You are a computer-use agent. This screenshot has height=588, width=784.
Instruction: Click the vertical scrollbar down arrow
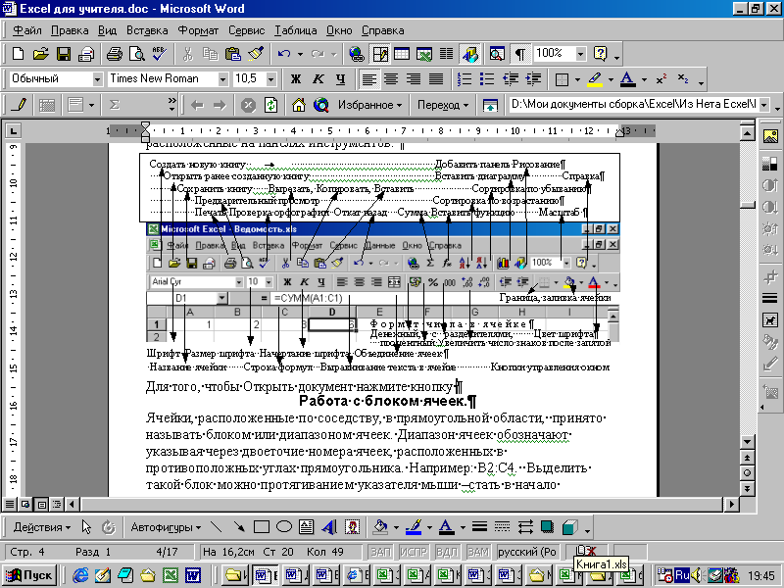pyautogui.click(x=747, y=442)
